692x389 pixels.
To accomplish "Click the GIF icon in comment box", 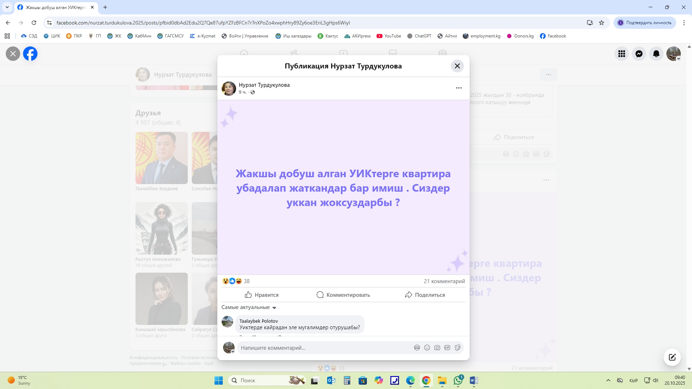I will (447, 348).
